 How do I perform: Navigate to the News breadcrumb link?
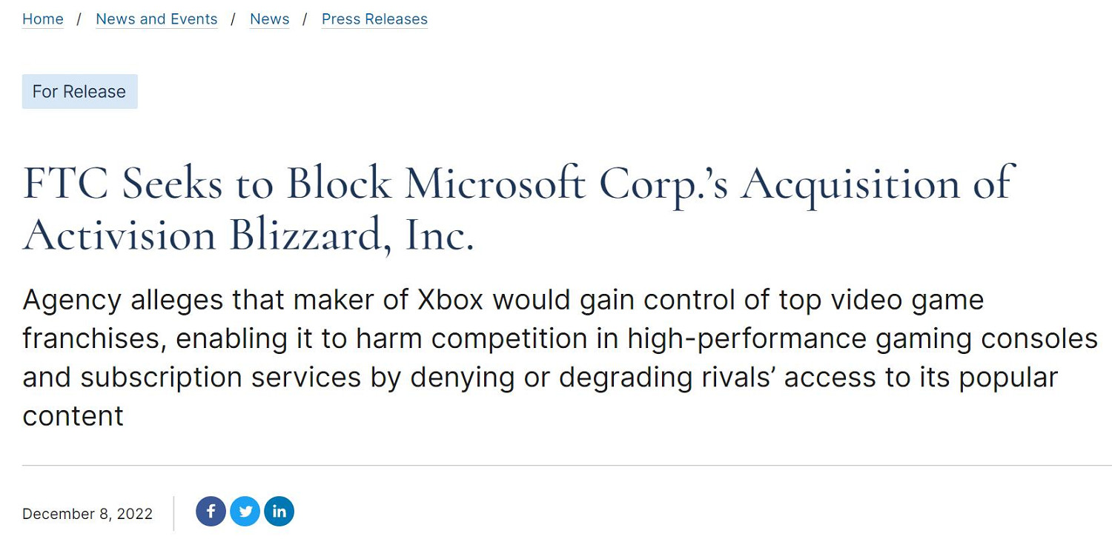click(x=269, y=19)
